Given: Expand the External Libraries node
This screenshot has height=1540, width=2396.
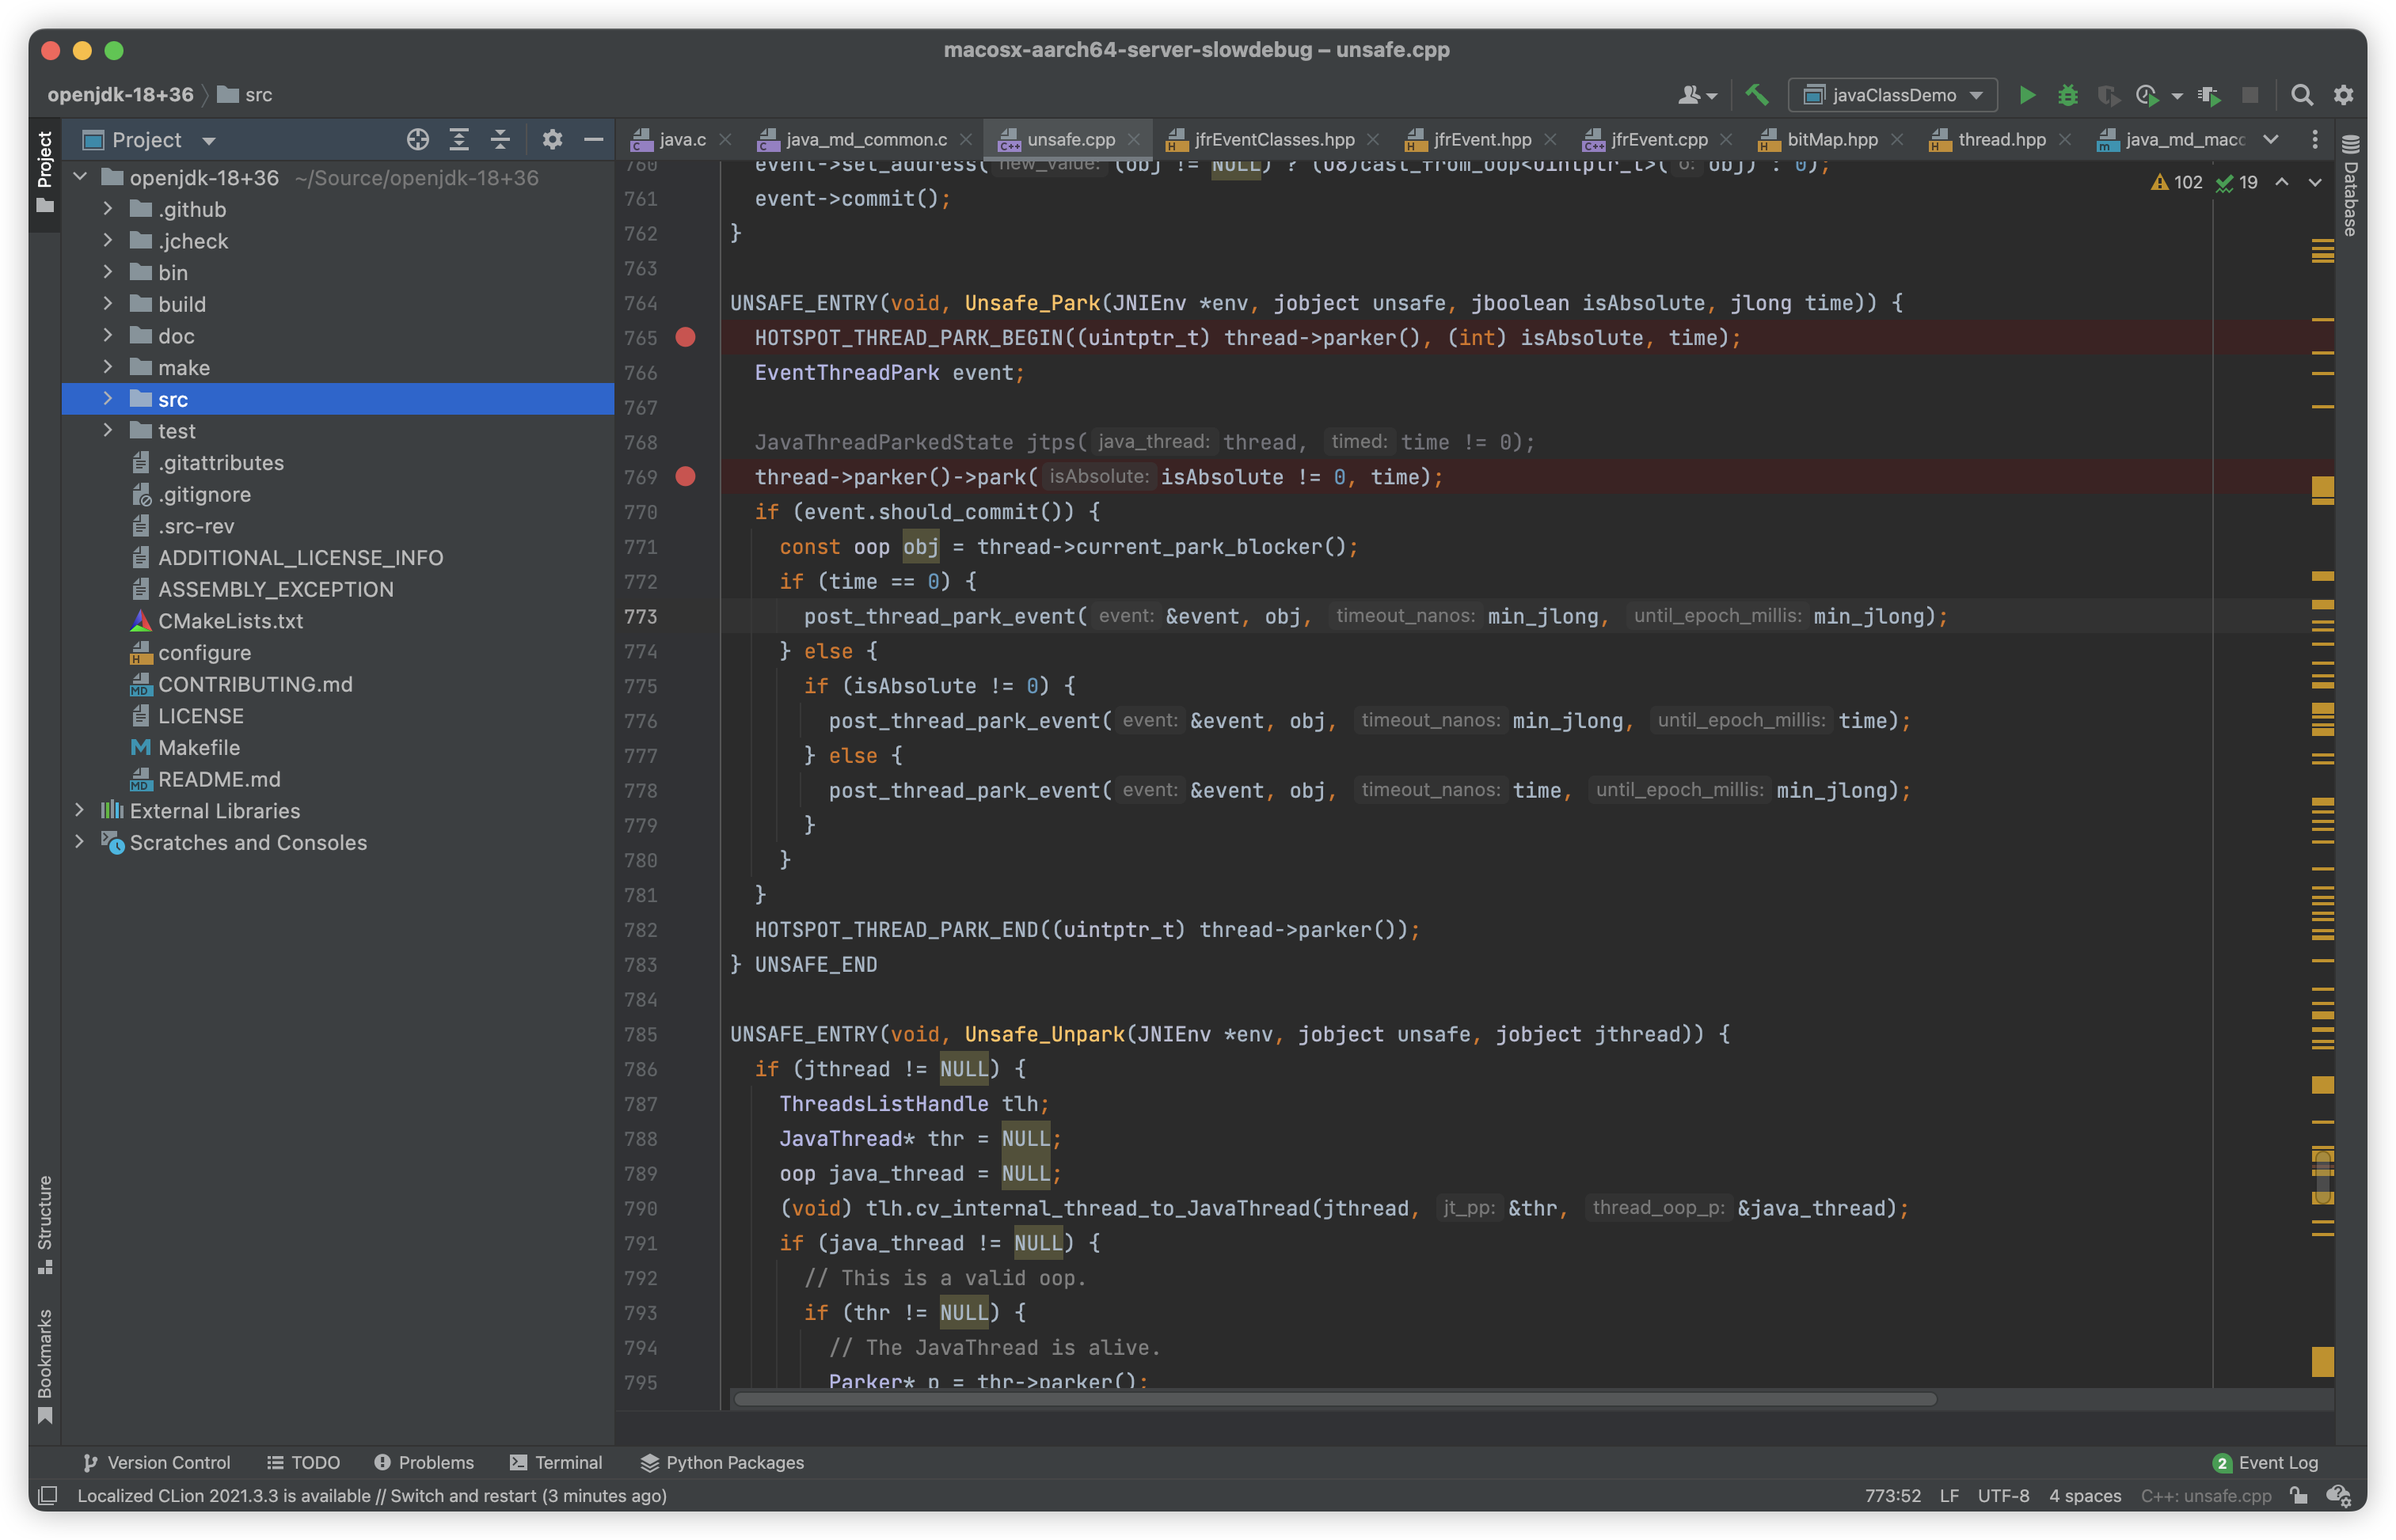Looking at the screenshot, I should [80, 811].
